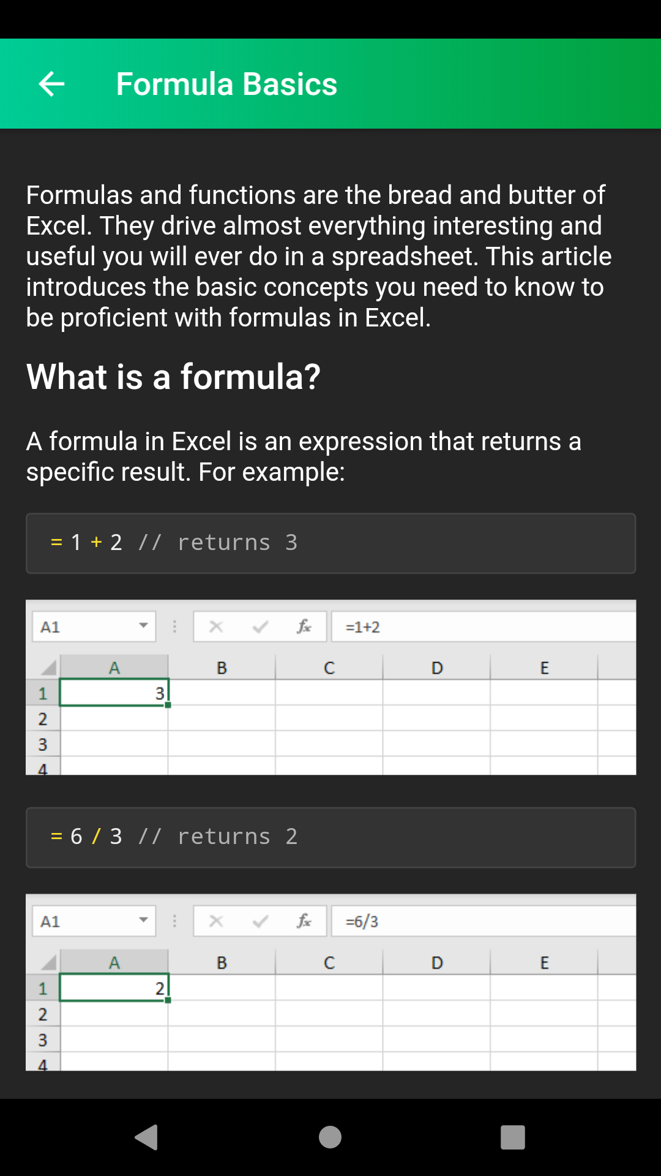This screenshot has width=661, height=1176.
Task: Select cell A1 containing value 3
Action: [x=114, y=693]
